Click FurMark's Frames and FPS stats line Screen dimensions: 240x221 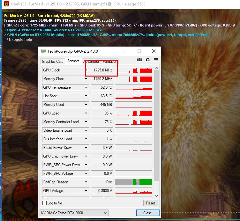point(60,20)
